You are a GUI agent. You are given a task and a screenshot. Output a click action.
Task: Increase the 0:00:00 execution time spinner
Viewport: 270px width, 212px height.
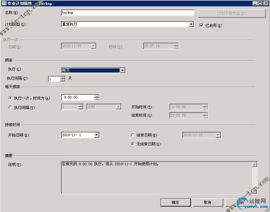tap(97, 96)
